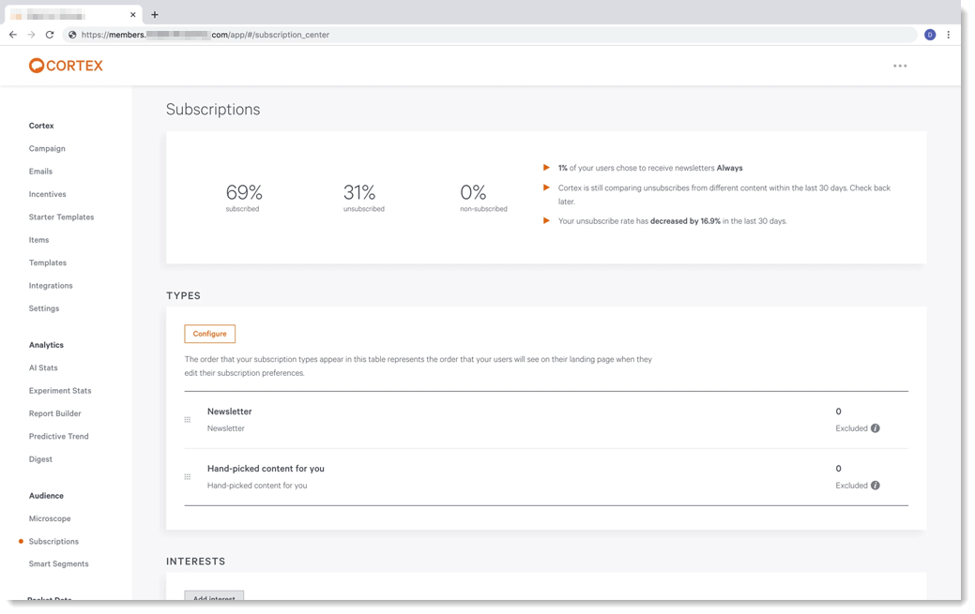This screenshot has width=975, height=614.
Task: Open Digest under Analytics
Action: [40, 459]
